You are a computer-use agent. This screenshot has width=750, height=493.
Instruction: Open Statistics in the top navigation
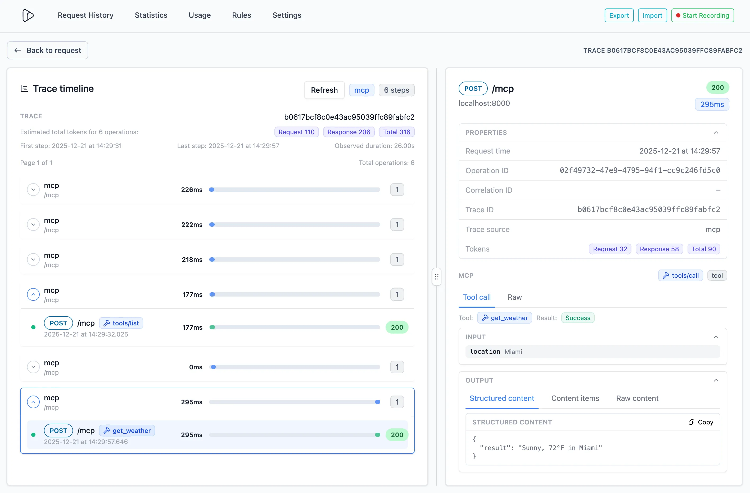(151, 15)
